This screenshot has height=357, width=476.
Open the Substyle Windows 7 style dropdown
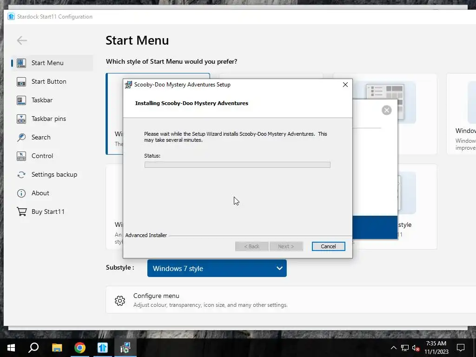coord(217,268)
